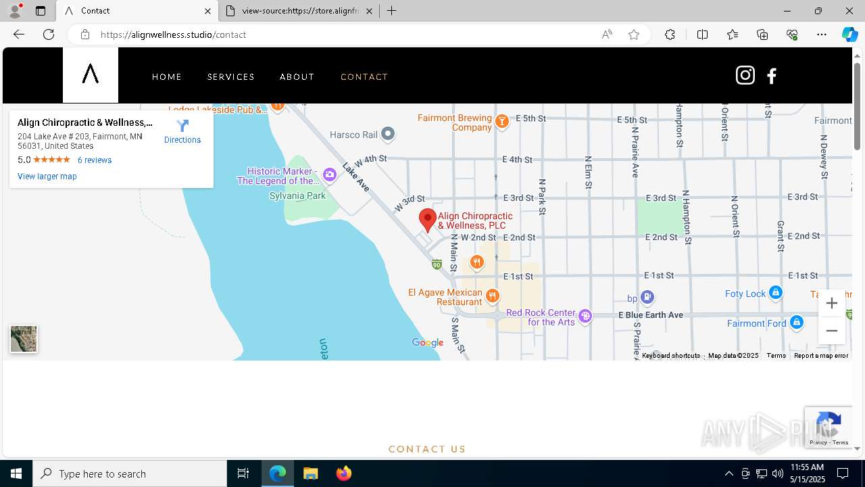Screen dimensions: 865x487
Task: Click the Align Chiropractic red map pin
Action: tap(427, 221)
